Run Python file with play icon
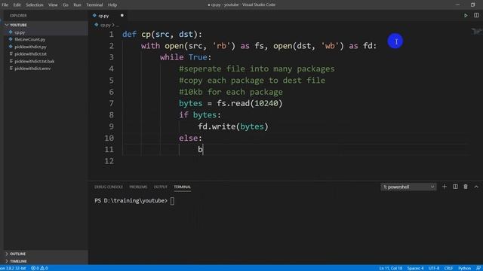Image resolution: width=483 pixels, height=271 pixels. (x=466, y=15)
